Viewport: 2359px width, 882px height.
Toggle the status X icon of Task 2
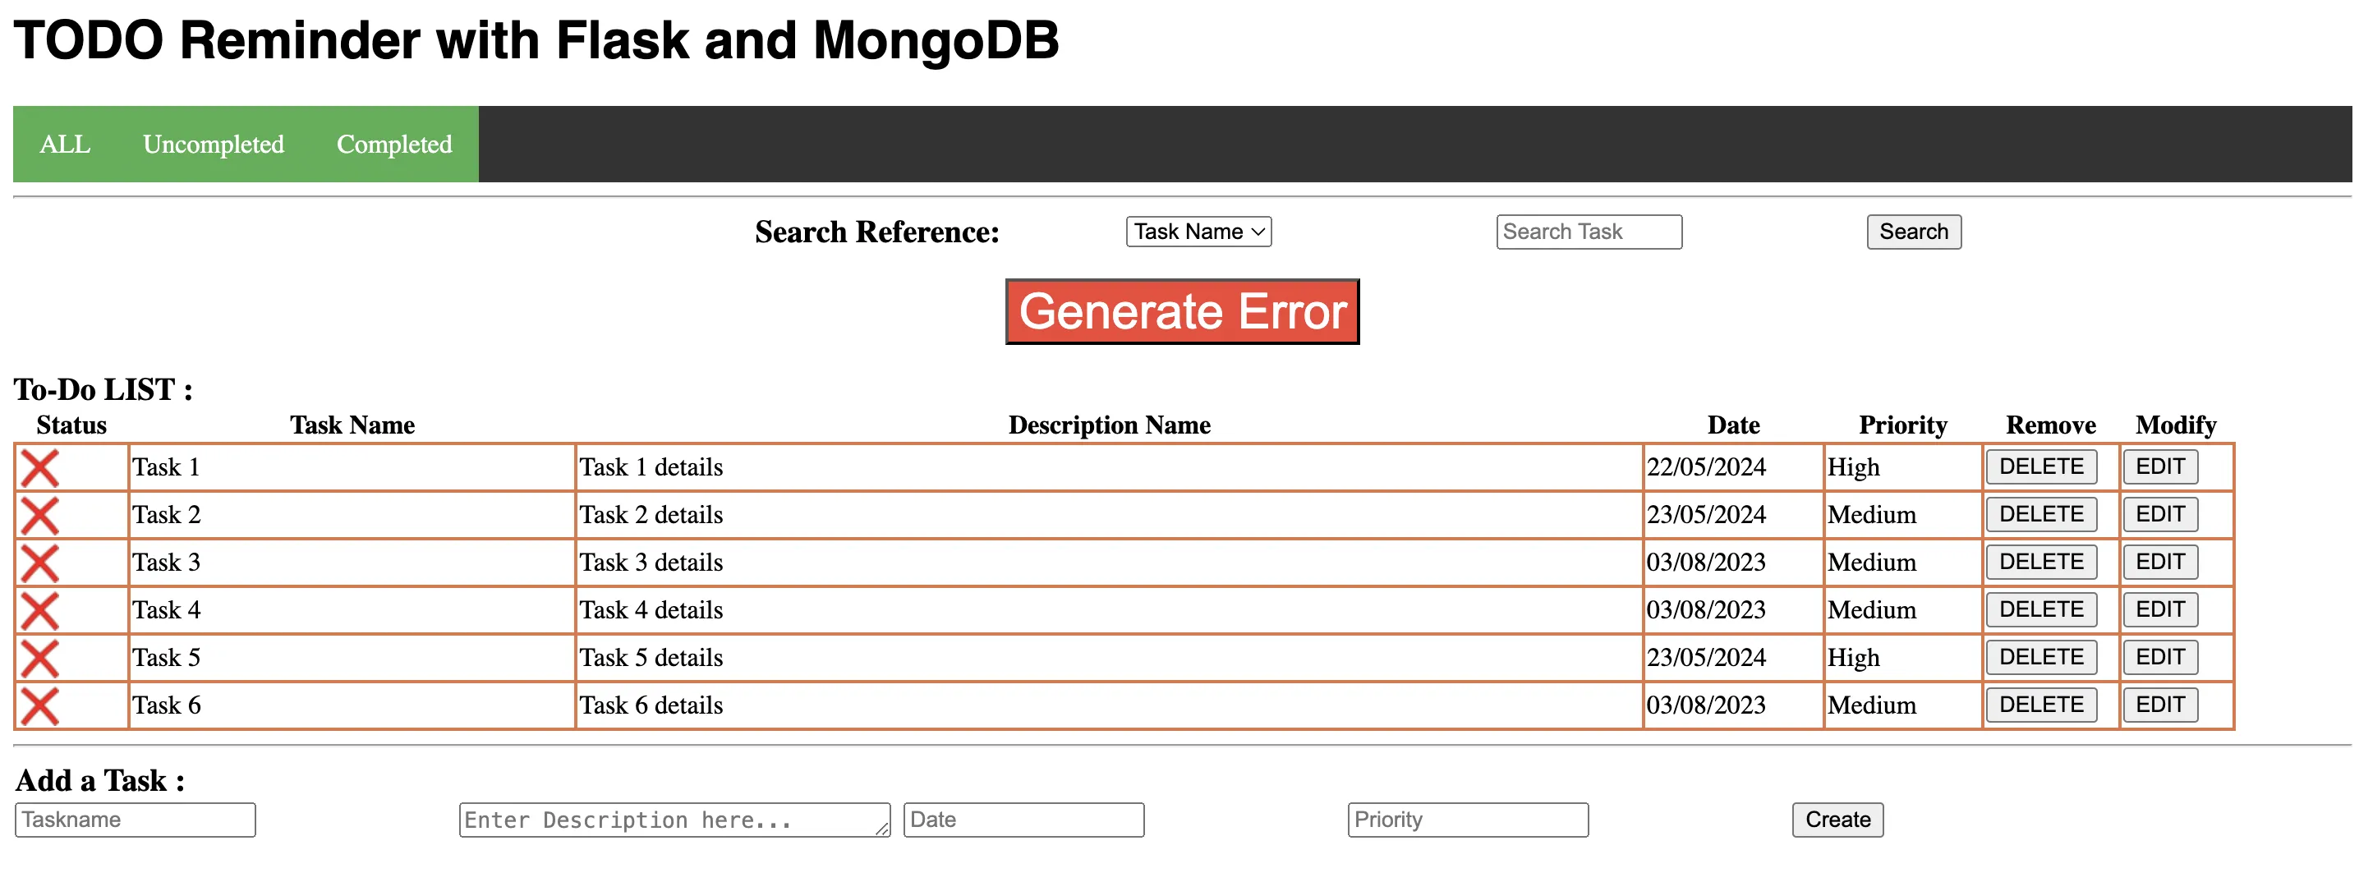40,516
